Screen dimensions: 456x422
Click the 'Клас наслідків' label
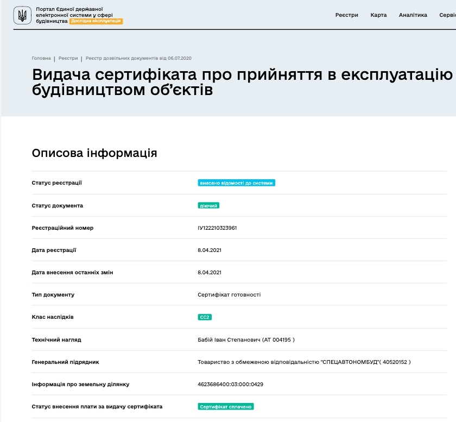[53, 317]
